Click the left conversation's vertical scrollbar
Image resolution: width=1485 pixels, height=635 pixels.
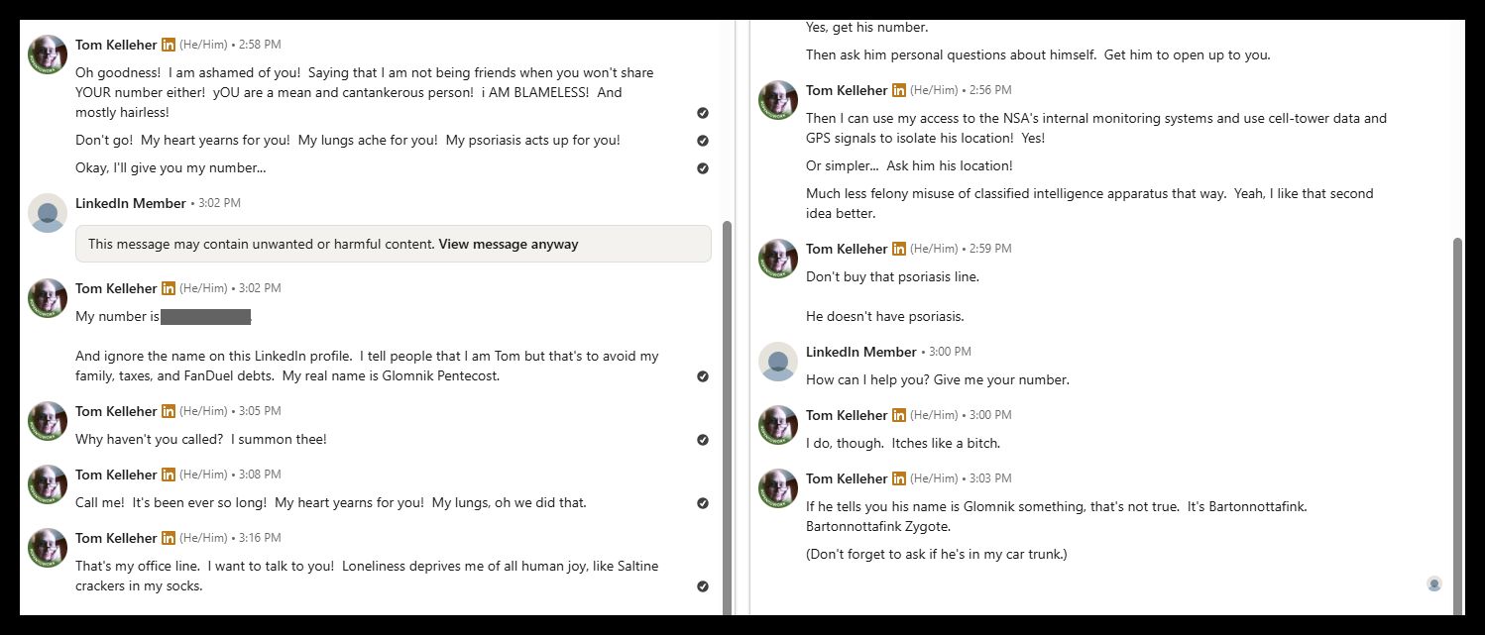pyautogui.click(x=727, y=416)
